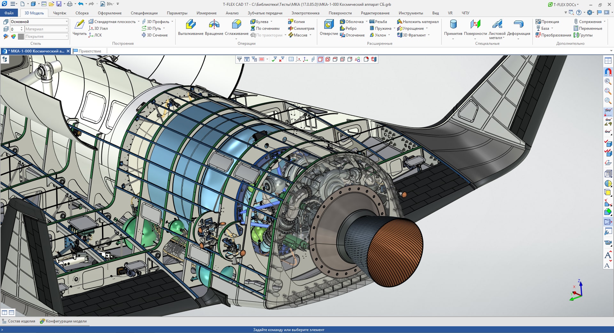Select the Выталкивание extrusion tool

point(191,25)
